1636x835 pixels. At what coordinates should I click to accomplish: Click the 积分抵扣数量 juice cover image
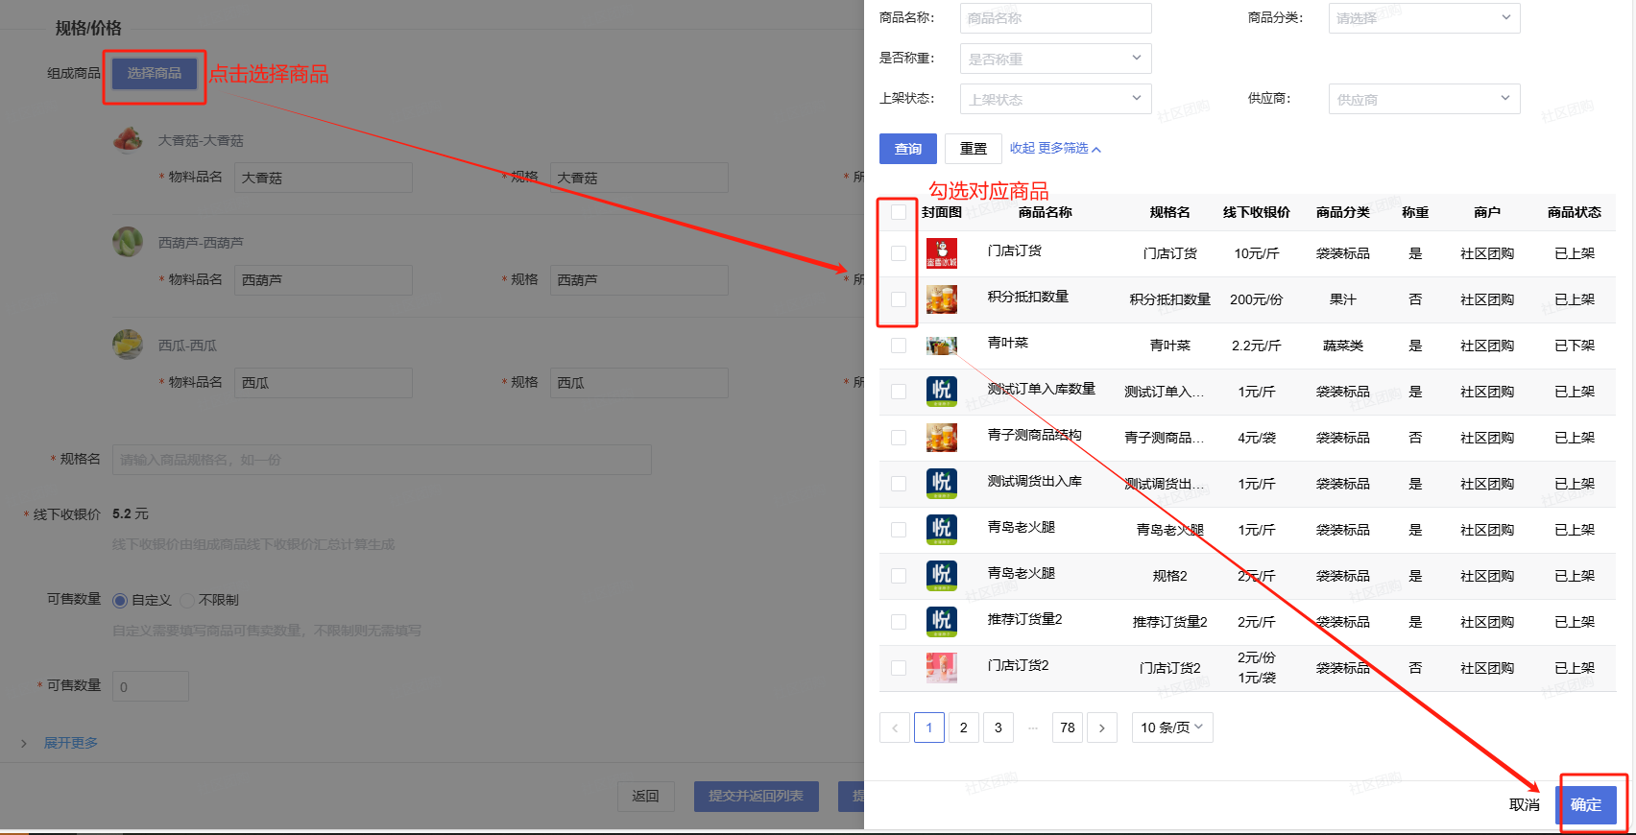coord(941,299)
